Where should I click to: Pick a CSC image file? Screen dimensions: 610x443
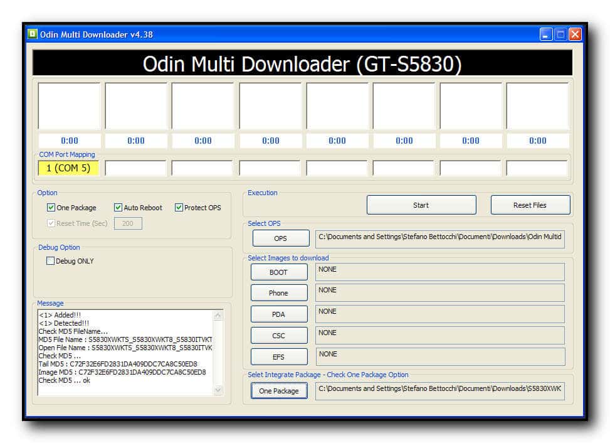278,336
